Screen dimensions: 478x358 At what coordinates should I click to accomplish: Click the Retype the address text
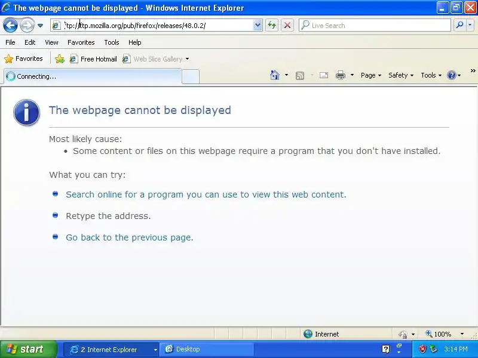pos(108,216)
